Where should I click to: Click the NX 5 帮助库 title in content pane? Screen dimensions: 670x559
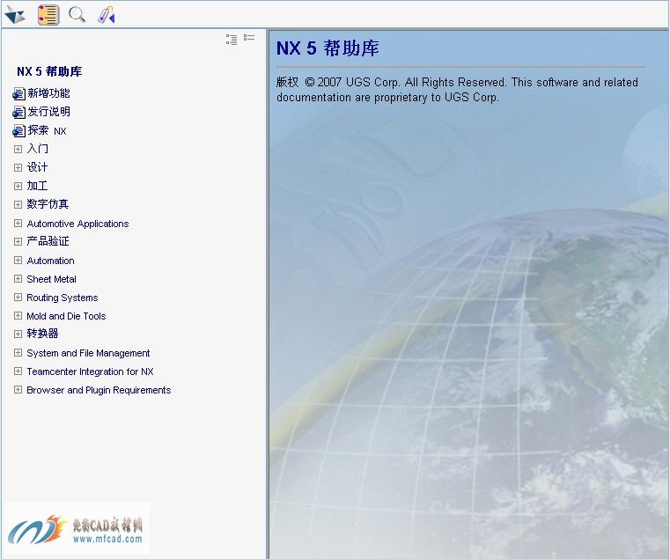[x=328, y=48]
